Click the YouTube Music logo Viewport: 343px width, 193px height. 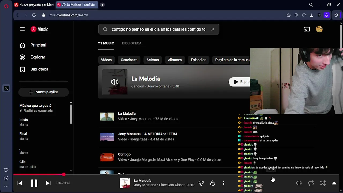click(x=39, y=29)
